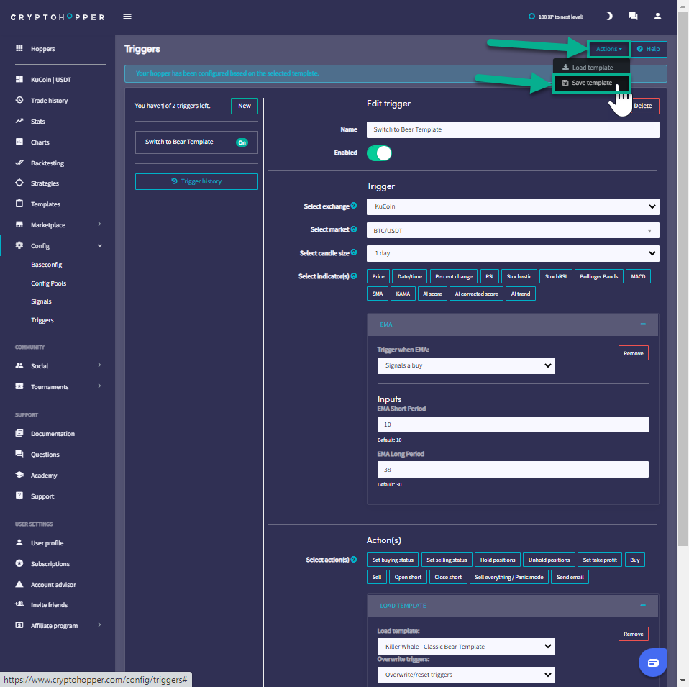Disable the Enabled trigger toggle
The width and height of the screenshot is (689, 687).
tap(379, 153)
